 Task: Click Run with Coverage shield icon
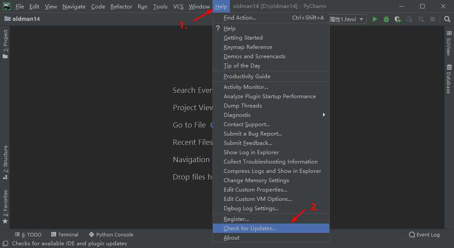[397, 20]
